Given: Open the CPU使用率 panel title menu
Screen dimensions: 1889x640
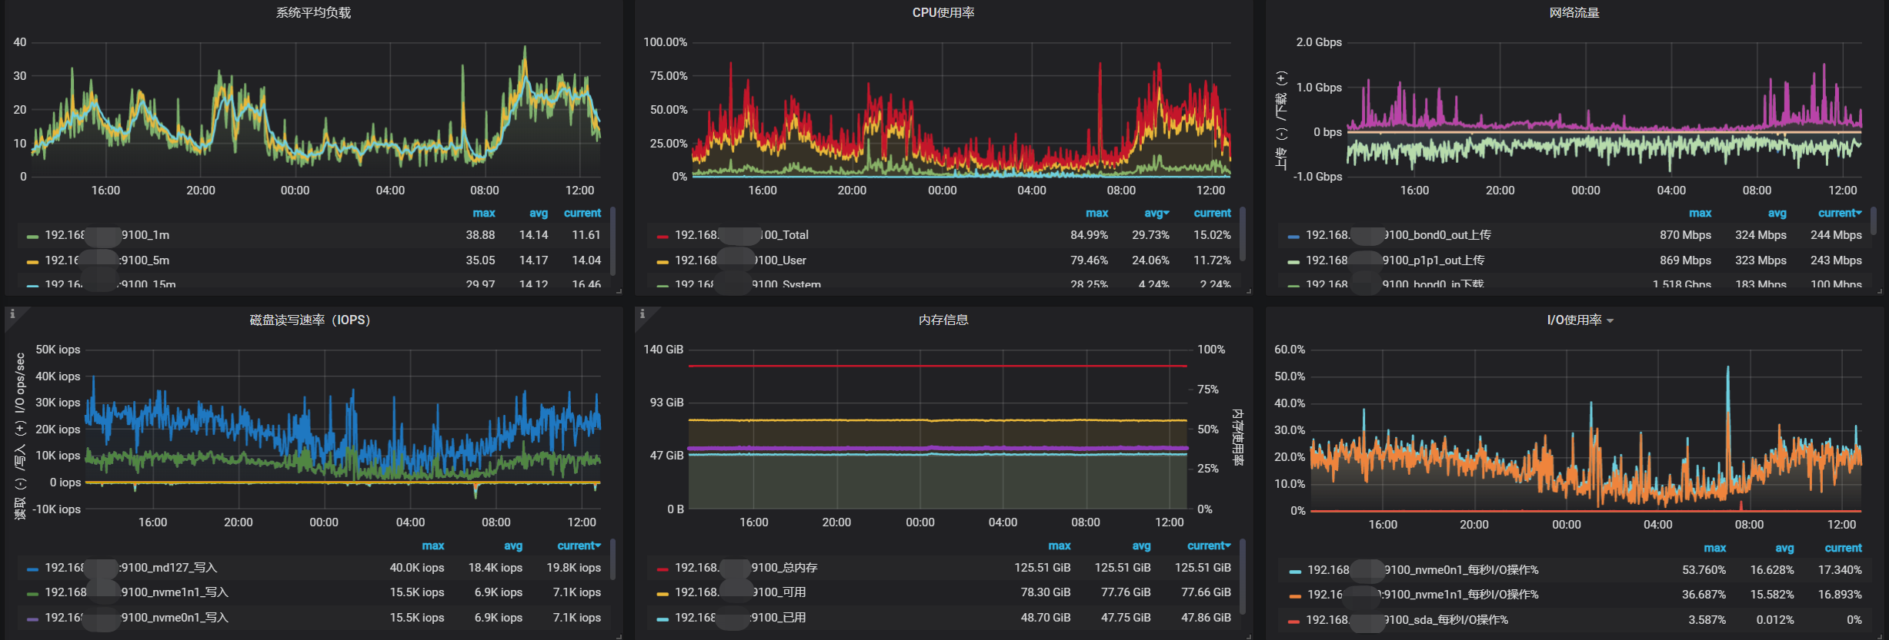Looking at the screenshot, I should pyautogui.click(x=943, y=12).
